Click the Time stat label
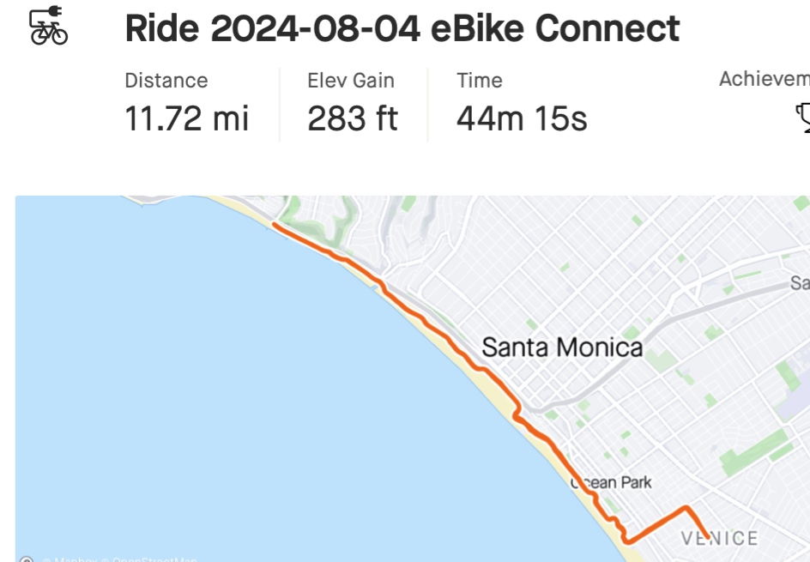810x562 pixels. [480, 81]
